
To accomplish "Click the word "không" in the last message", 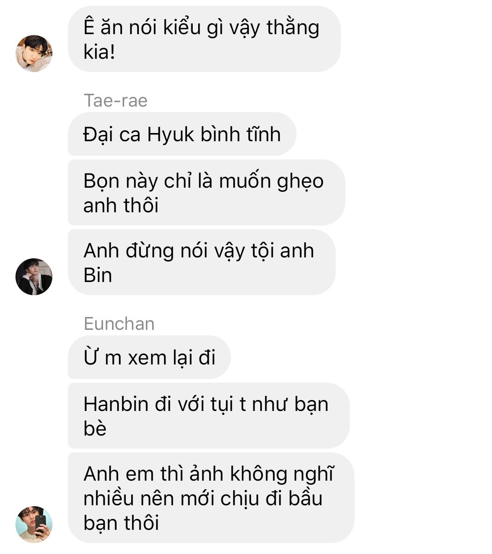I will click(x=258, y=475).
